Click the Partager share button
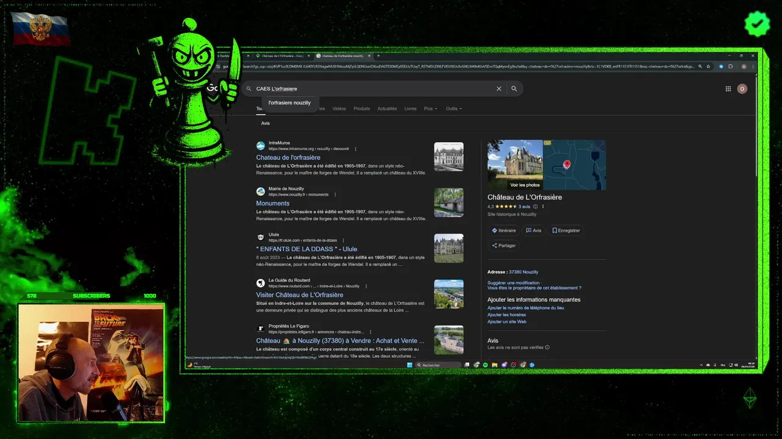 click(504, 246)
